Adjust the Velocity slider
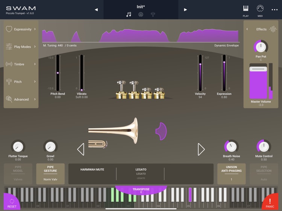 pos(200,73)
